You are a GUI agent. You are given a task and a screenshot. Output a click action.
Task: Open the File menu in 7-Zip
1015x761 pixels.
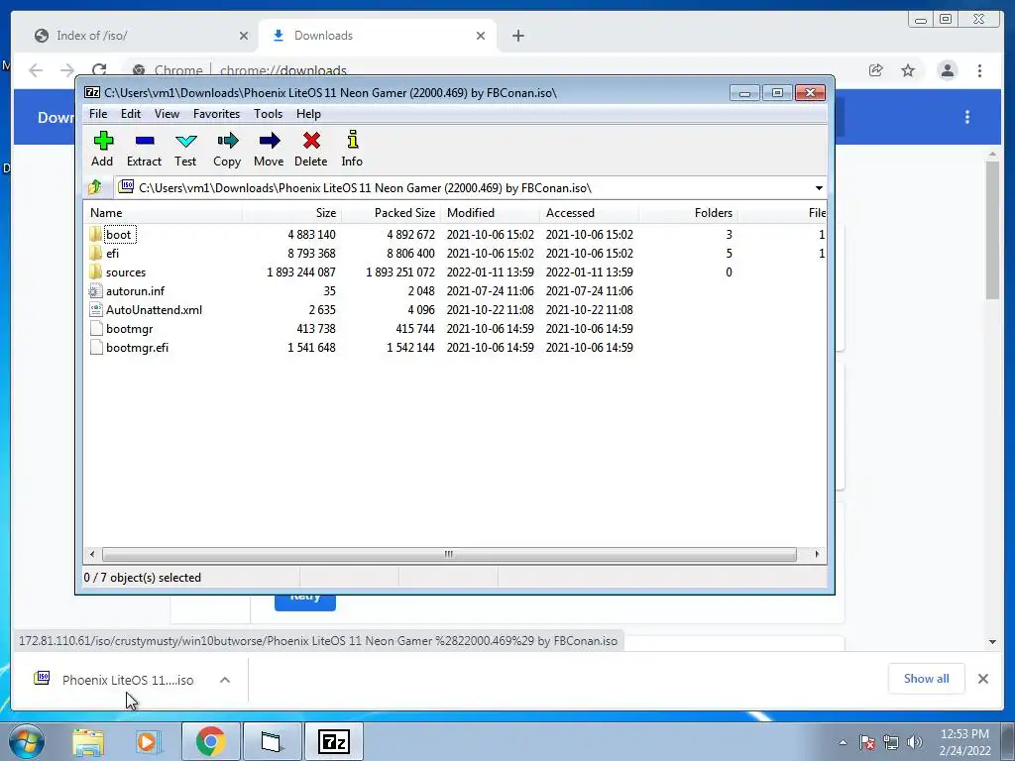tap(98, 114)
